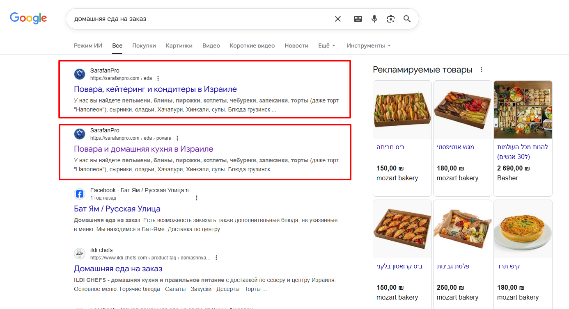Image resolution: width=569 pixels, height=309 pixels.
Task: Open three-dot menu for ildi chefs result
Action: pyautogui.click(x=216, y=258)
